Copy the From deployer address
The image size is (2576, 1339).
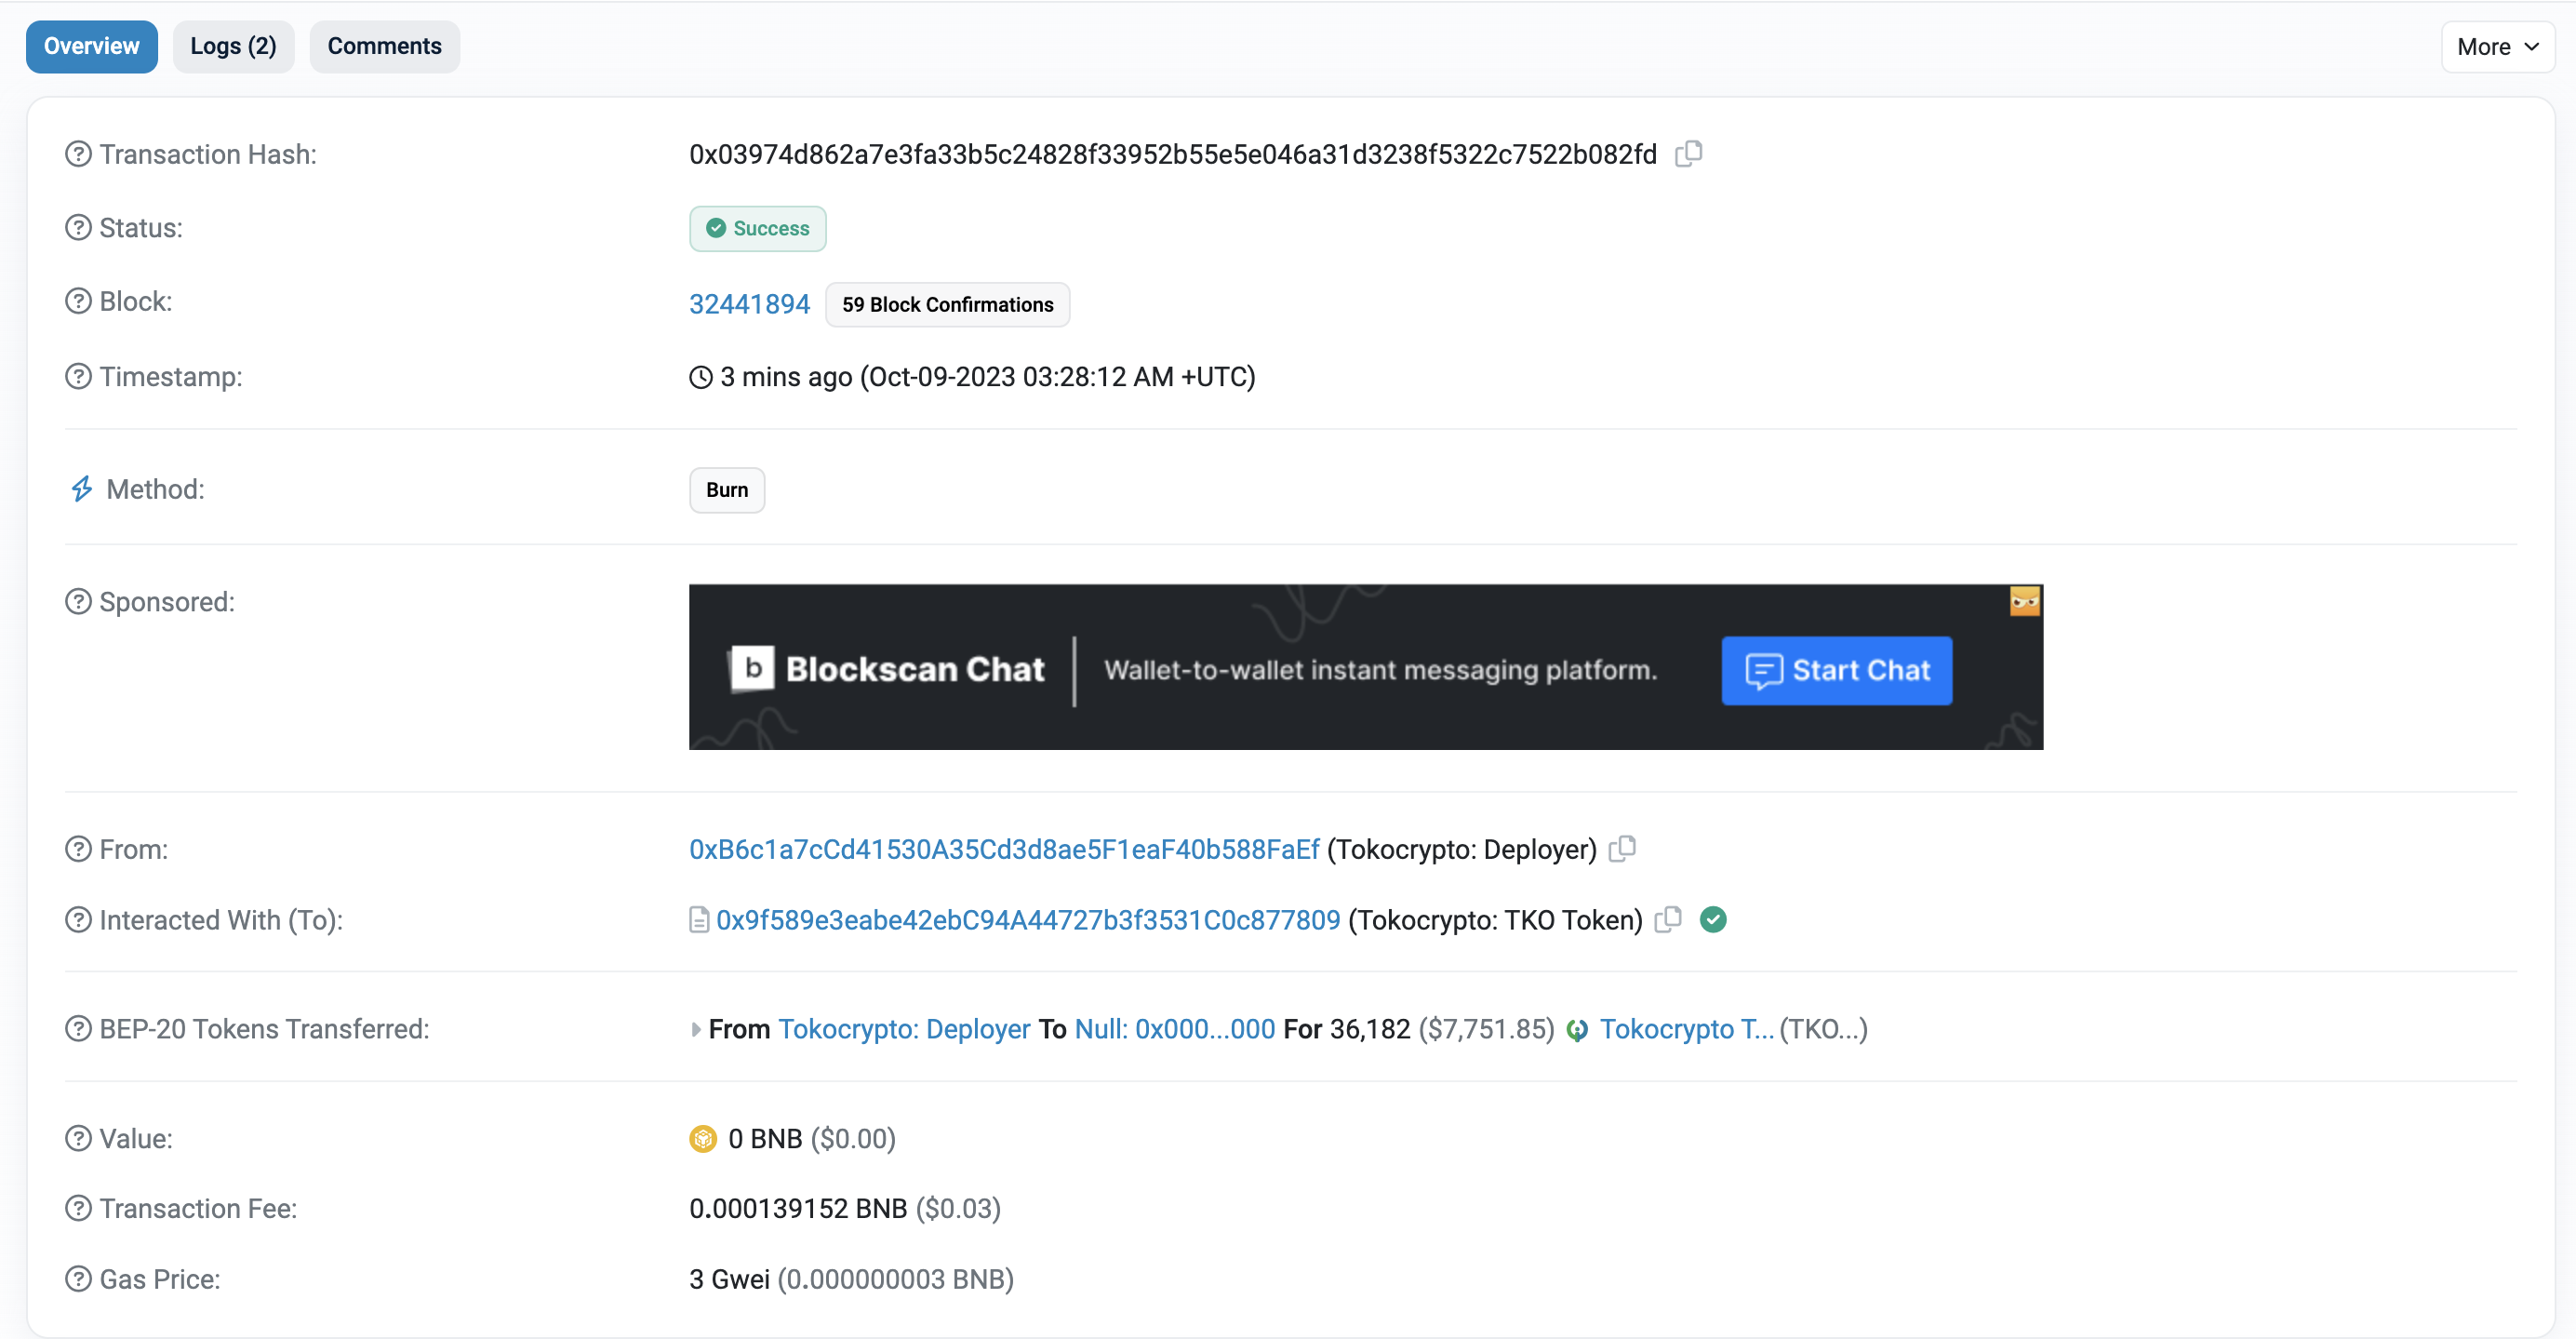(x=1622, y=849)
